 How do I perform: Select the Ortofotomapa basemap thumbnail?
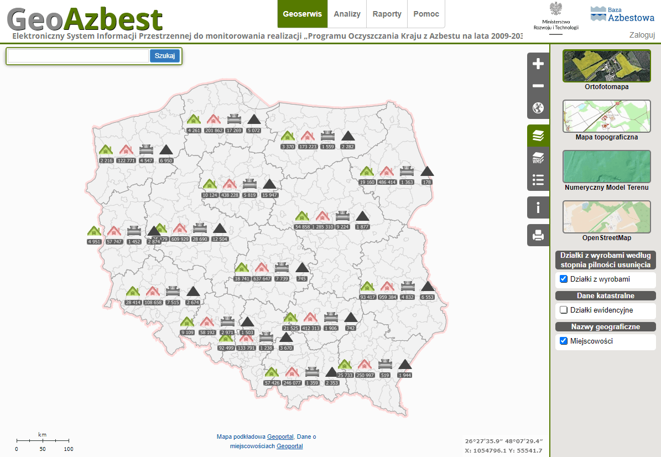pos(606,66)
